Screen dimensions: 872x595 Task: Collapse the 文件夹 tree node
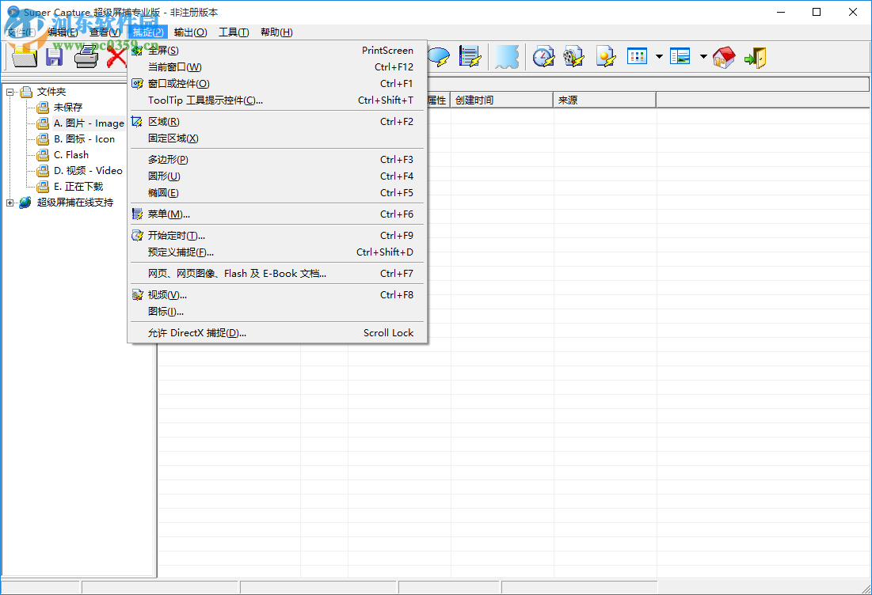(8, 91)
